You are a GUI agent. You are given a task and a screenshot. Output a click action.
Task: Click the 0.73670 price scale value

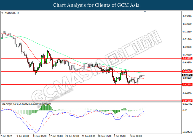coord(187,16)
